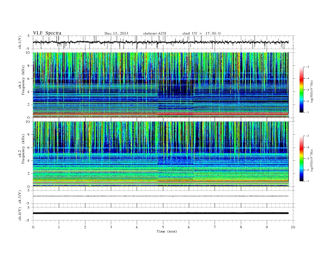Click the "-4" label on ch.1 color bar
330x255 pixels.
[307, 78]
